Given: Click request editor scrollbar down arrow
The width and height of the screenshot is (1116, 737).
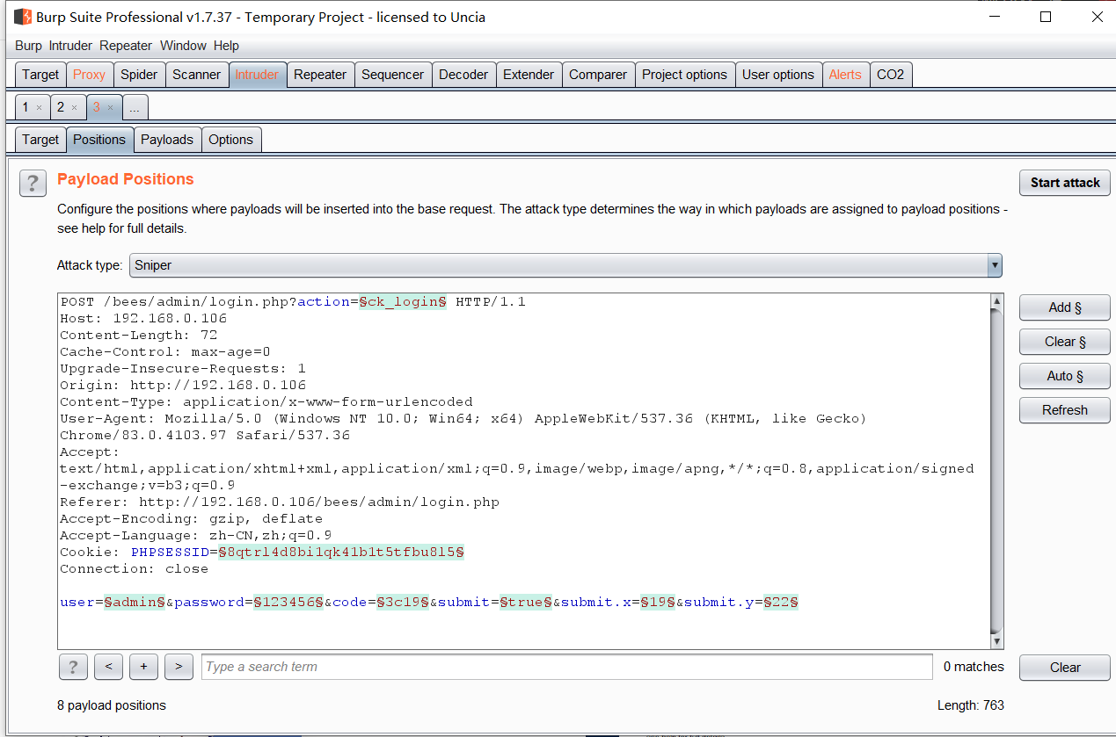Looking at the screenshot, I should [996, 641].
